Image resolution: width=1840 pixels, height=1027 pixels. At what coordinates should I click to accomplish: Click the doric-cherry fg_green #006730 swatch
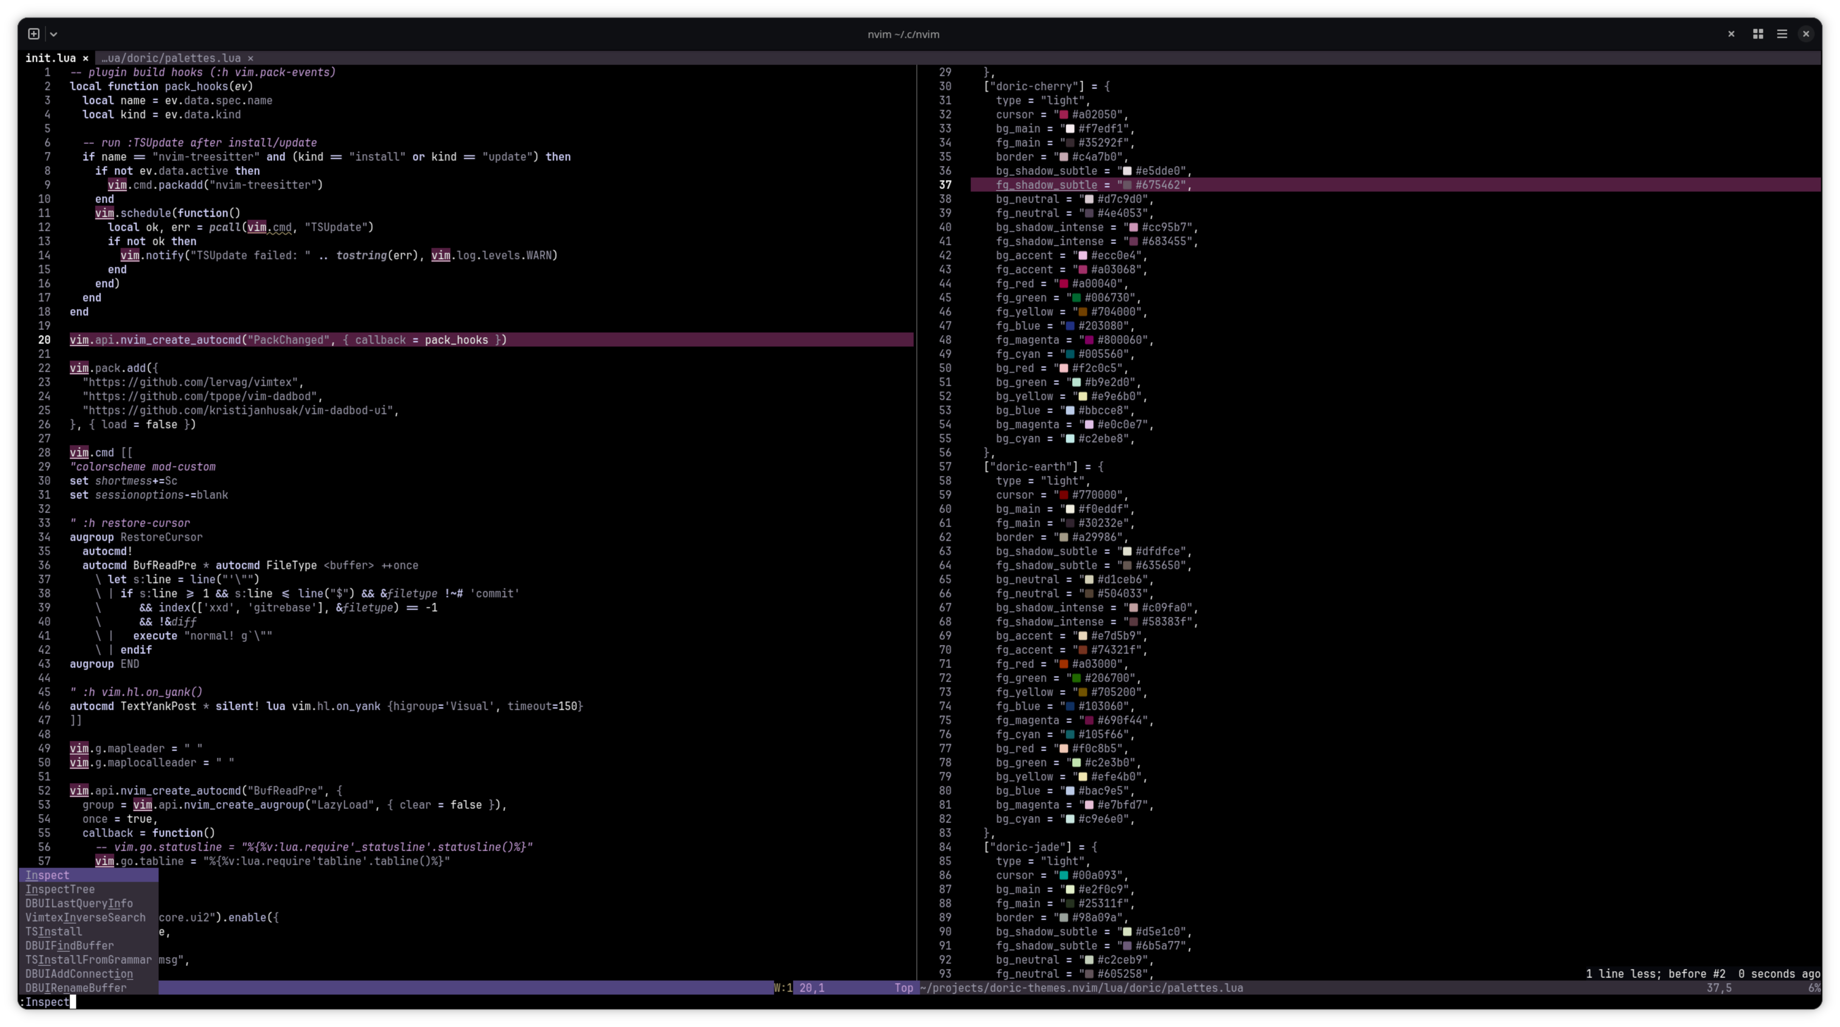1077,298
